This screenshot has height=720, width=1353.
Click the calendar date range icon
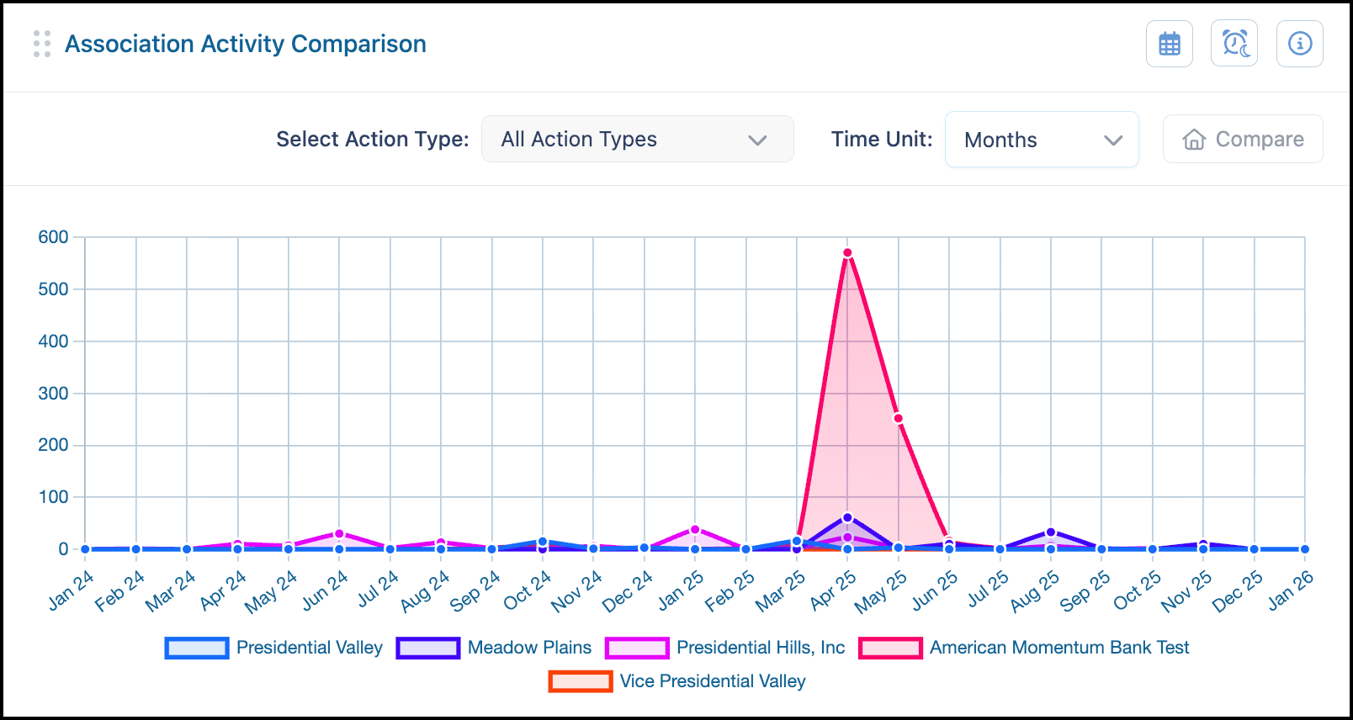tap(1169, 44)
